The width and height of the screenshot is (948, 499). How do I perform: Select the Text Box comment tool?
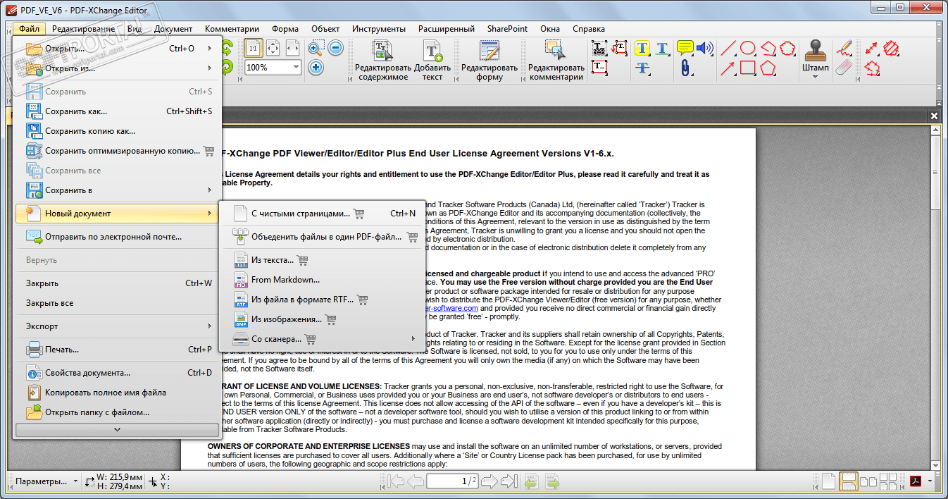pyautogui.click(x=599, y=68)
